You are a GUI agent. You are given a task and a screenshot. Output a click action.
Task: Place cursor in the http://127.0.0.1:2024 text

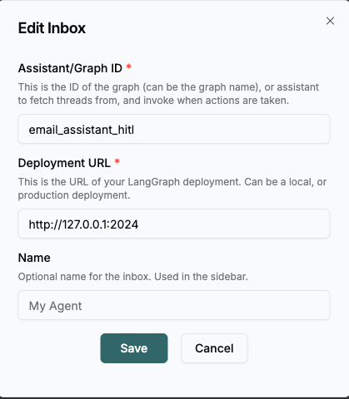[83, 224]
